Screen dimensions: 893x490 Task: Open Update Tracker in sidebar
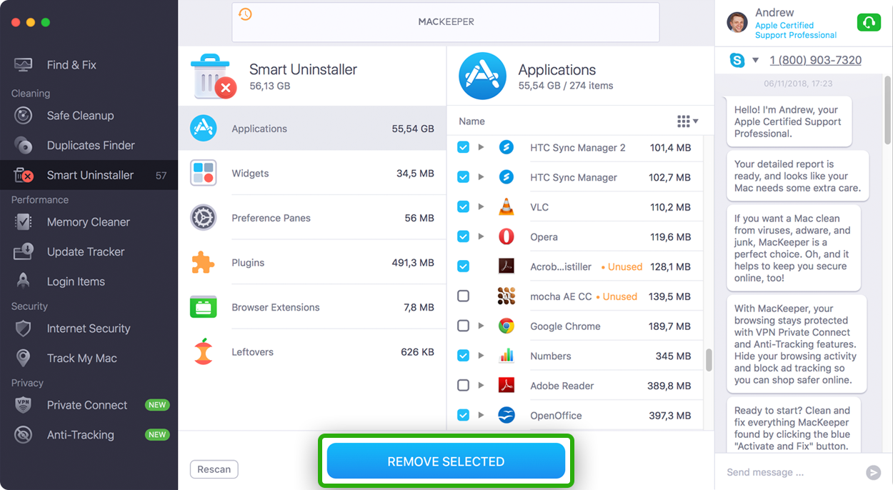89,251
